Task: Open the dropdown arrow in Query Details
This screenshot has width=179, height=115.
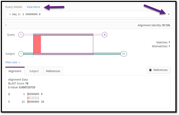Action: click(x=168, y=14)
